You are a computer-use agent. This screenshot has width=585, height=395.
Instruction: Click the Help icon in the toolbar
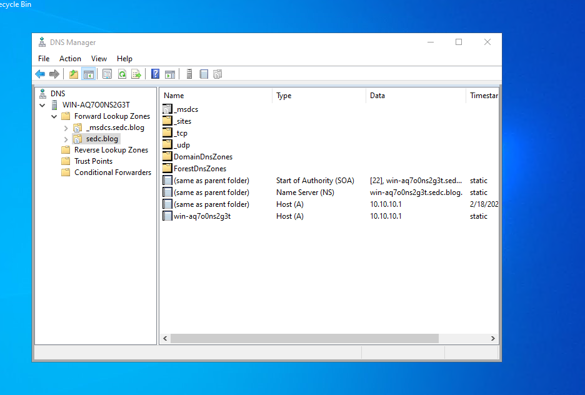154,74
